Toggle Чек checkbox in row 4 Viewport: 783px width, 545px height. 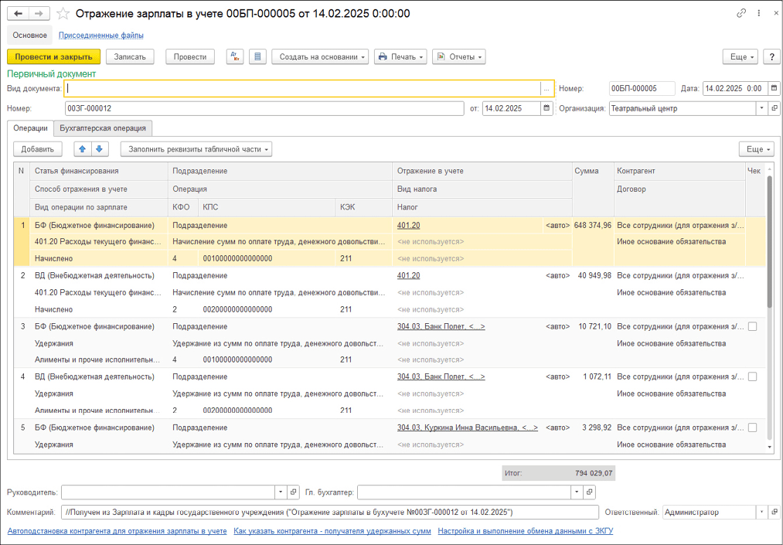[x=752, y=377]
